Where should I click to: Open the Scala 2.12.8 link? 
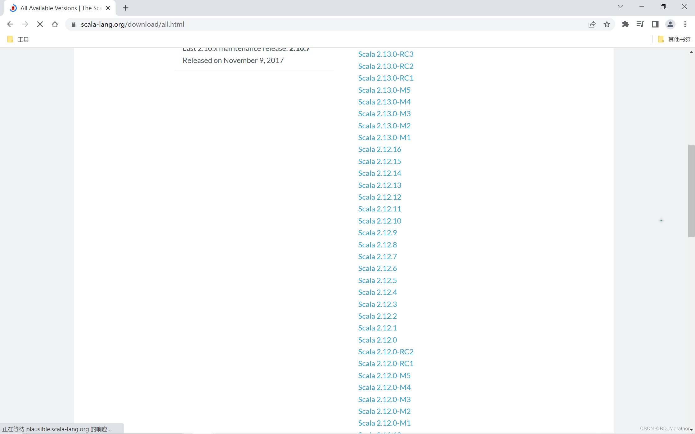(x=377, y=245)
